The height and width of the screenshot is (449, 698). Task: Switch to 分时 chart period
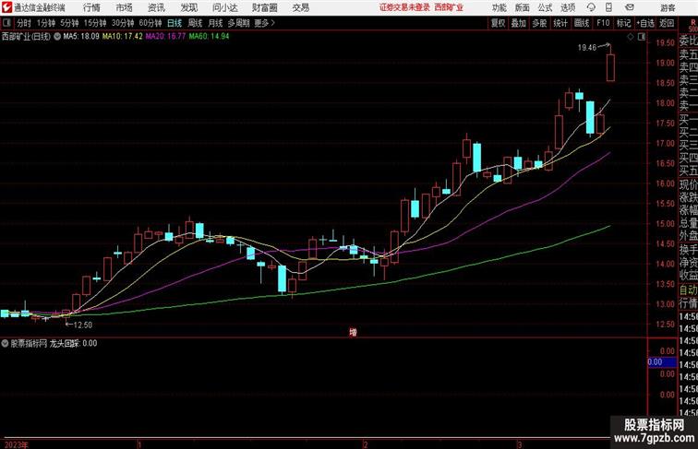coord(24,23)
